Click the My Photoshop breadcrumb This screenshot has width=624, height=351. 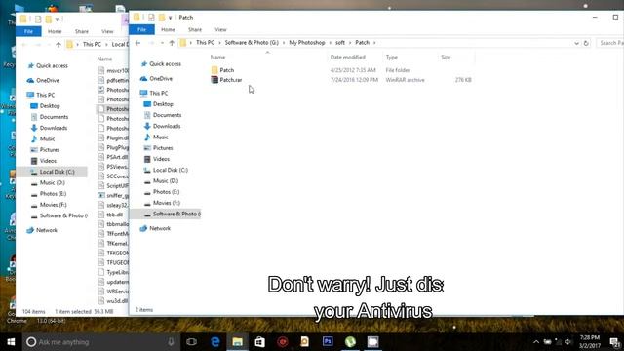(x=307, y=43)
